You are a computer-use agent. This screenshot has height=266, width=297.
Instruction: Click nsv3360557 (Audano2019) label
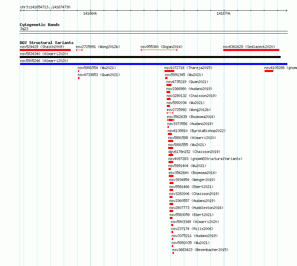[x=192, y=201]
